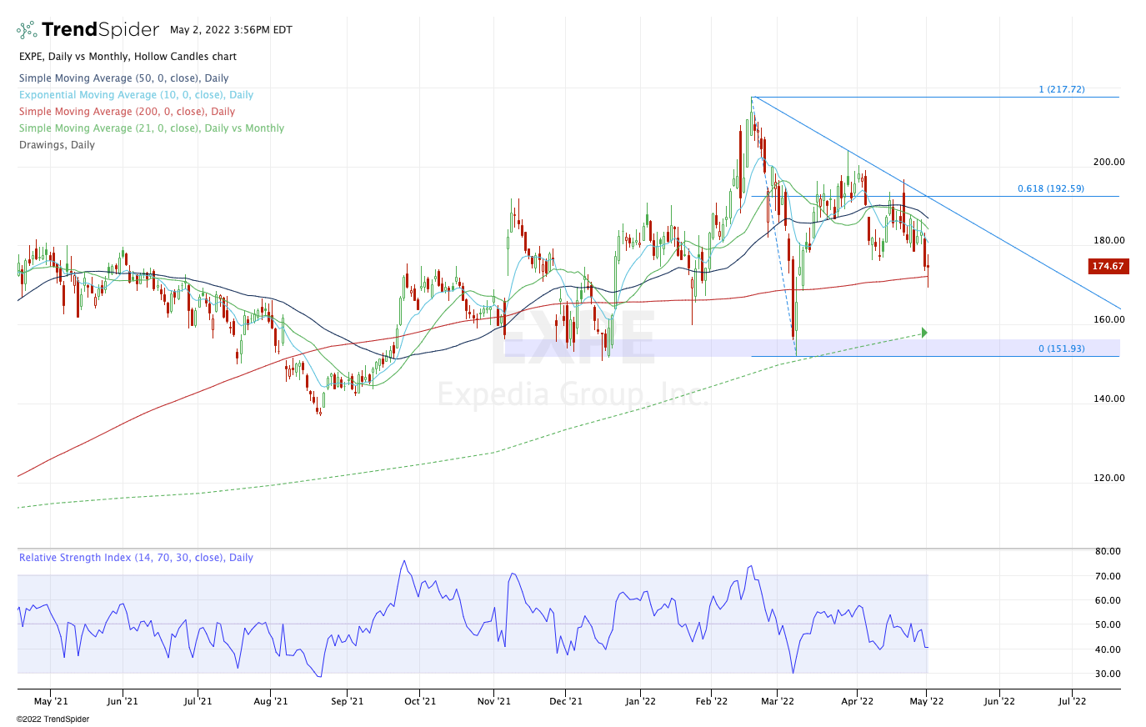Image resolution: width=1146 pixels, height=727 pixels.
Task: Click the Aug '21 date axis label
Action: tap(271, 701)
